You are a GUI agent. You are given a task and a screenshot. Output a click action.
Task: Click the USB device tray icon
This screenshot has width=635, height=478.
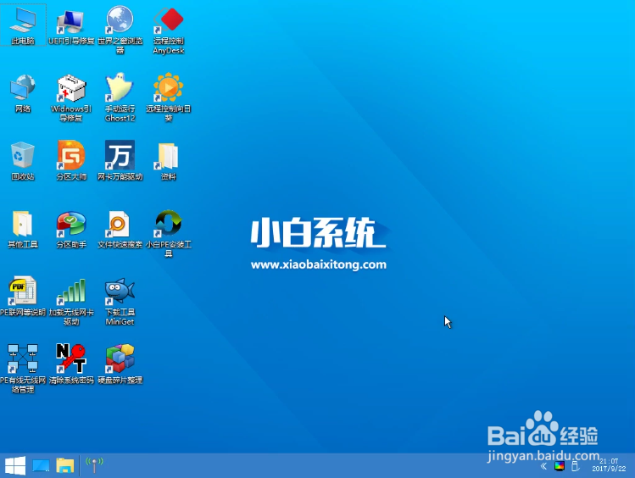575,466
